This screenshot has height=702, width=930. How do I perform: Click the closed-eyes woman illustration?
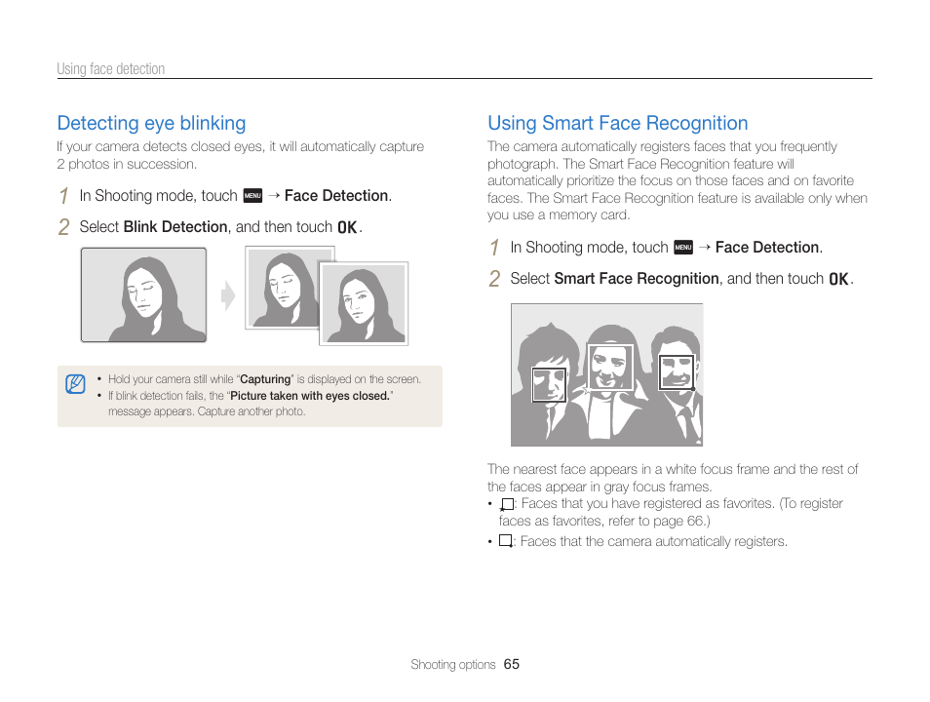pos(143,294)
